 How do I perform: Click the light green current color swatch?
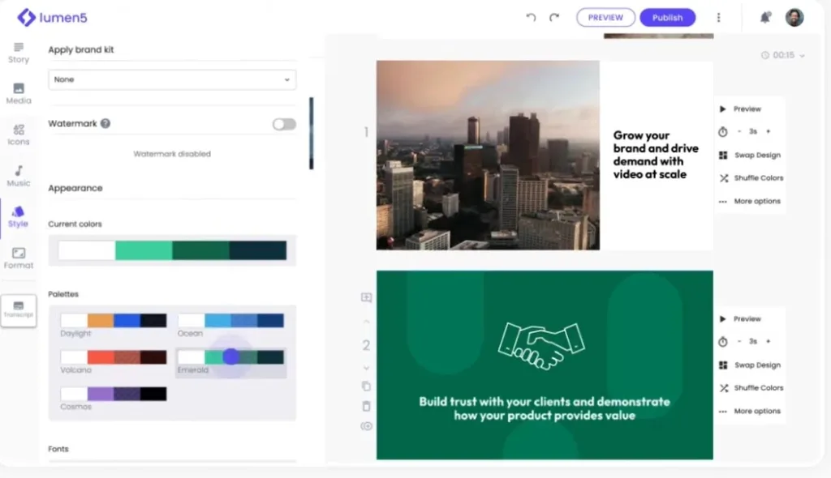[x=144, y=250]
